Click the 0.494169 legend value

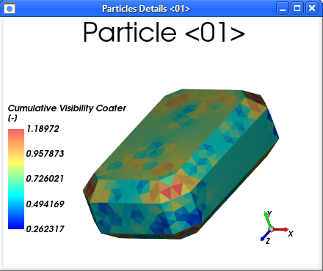coord(45,204)
